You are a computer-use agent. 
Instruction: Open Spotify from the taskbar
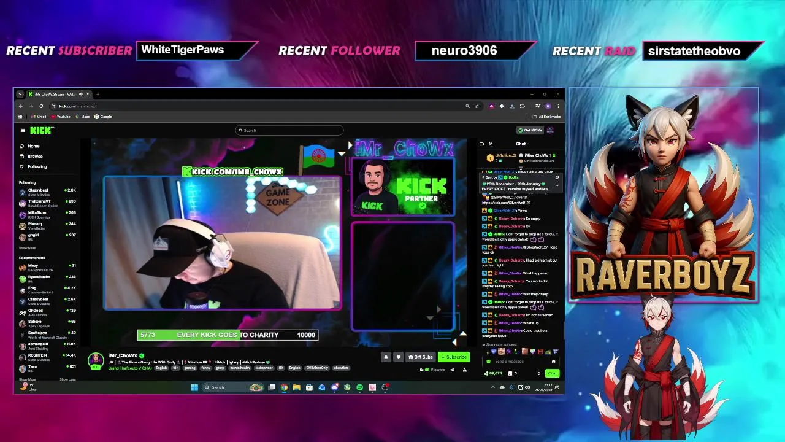(x=359, y=387)
